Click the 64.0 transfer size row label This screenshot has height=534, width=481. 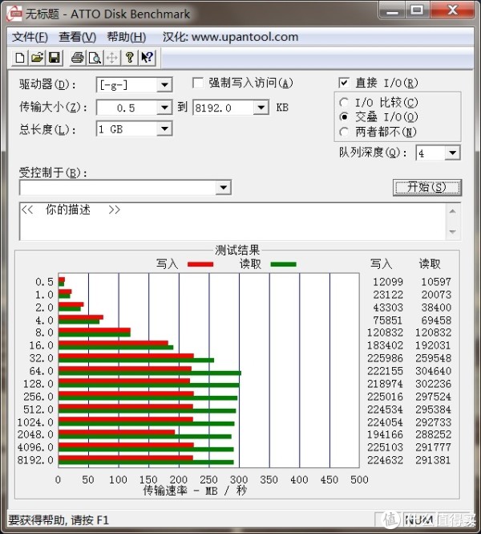pyautogui.click(x=42, y=371)
